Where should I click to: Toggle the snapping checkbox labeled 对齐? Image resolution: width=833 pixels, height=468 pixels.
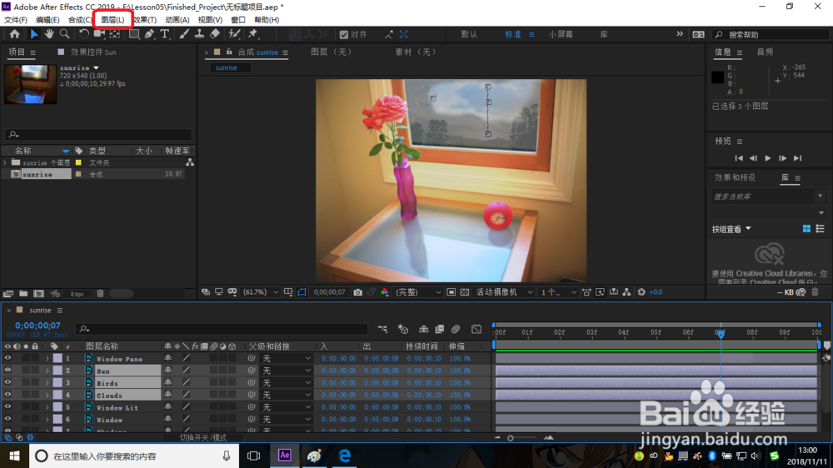344,34
